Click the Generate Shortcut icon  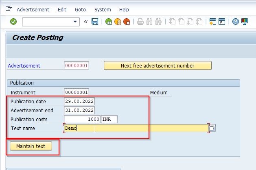tap(222, 22)
